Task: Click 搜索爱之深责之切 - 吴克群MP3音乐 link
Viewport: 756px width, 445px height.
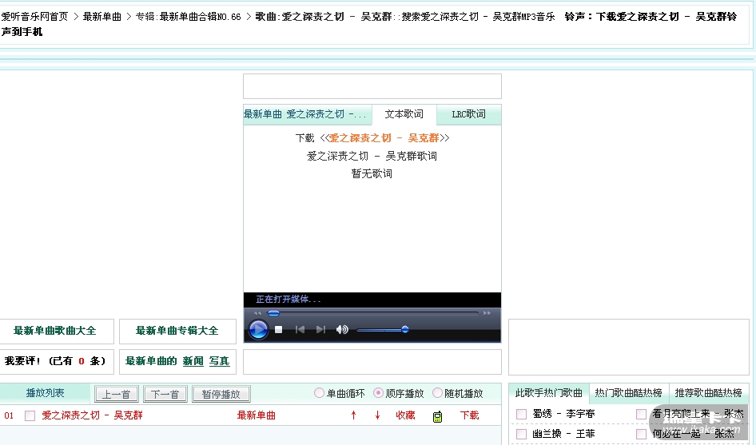Action: pyautogui.click(x=478, y=17)
